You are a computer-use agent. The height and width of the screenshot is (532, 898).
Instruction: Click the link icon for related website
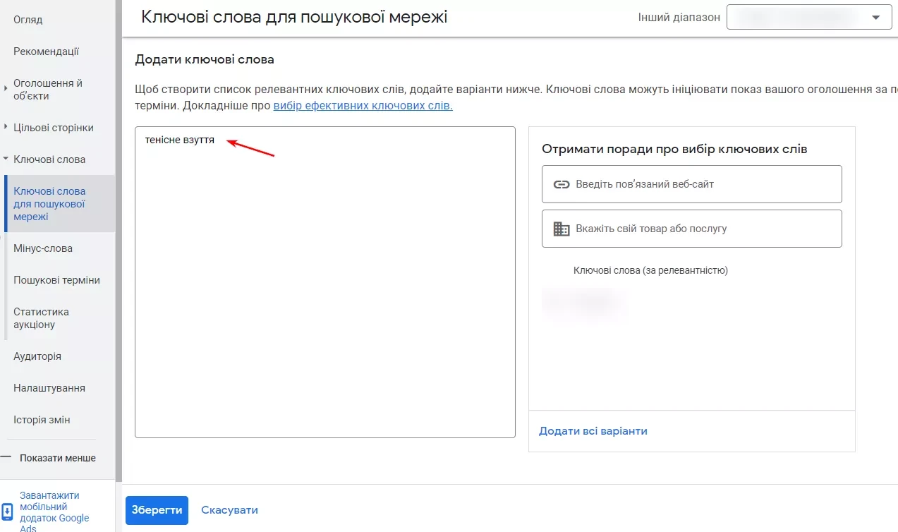pos(562,184)
